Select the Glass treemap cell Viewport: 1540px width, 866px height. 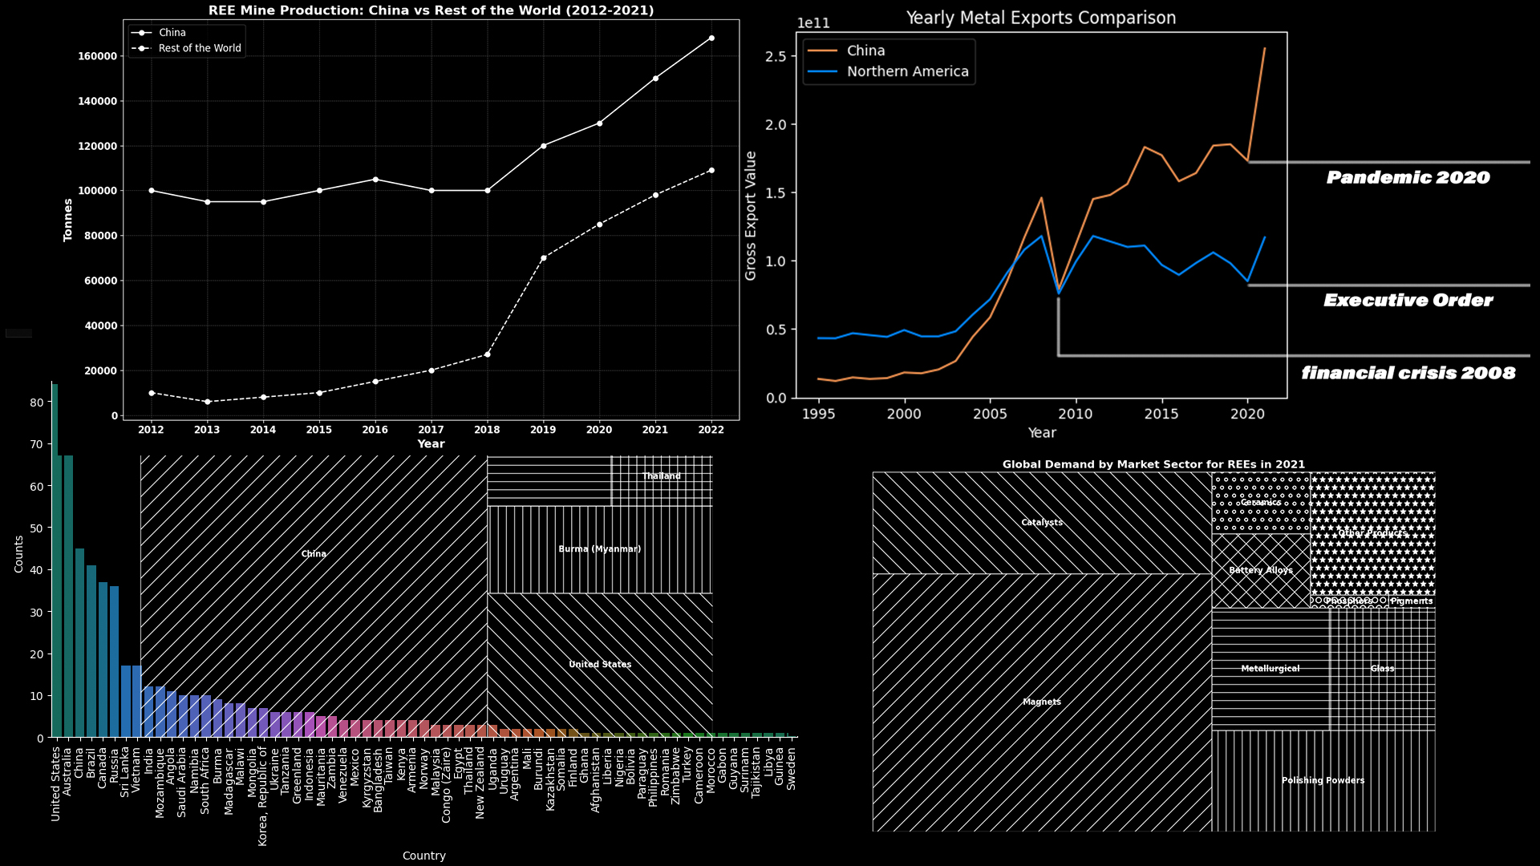tap(1383, 669)
